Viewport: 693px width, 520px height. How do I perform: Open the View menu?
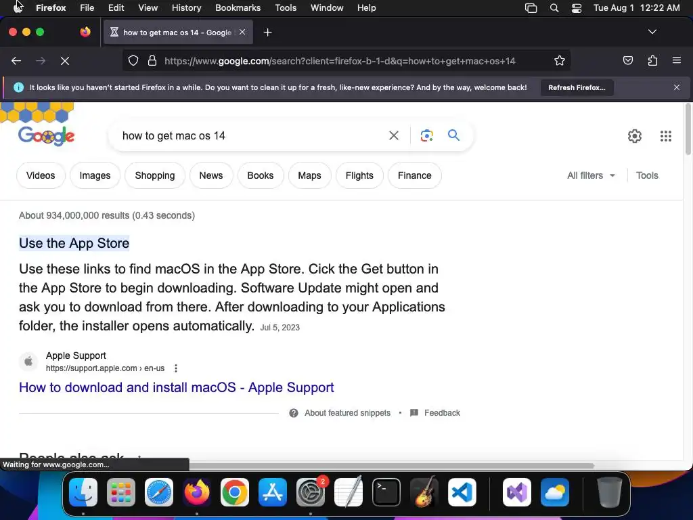click(148, 7)
